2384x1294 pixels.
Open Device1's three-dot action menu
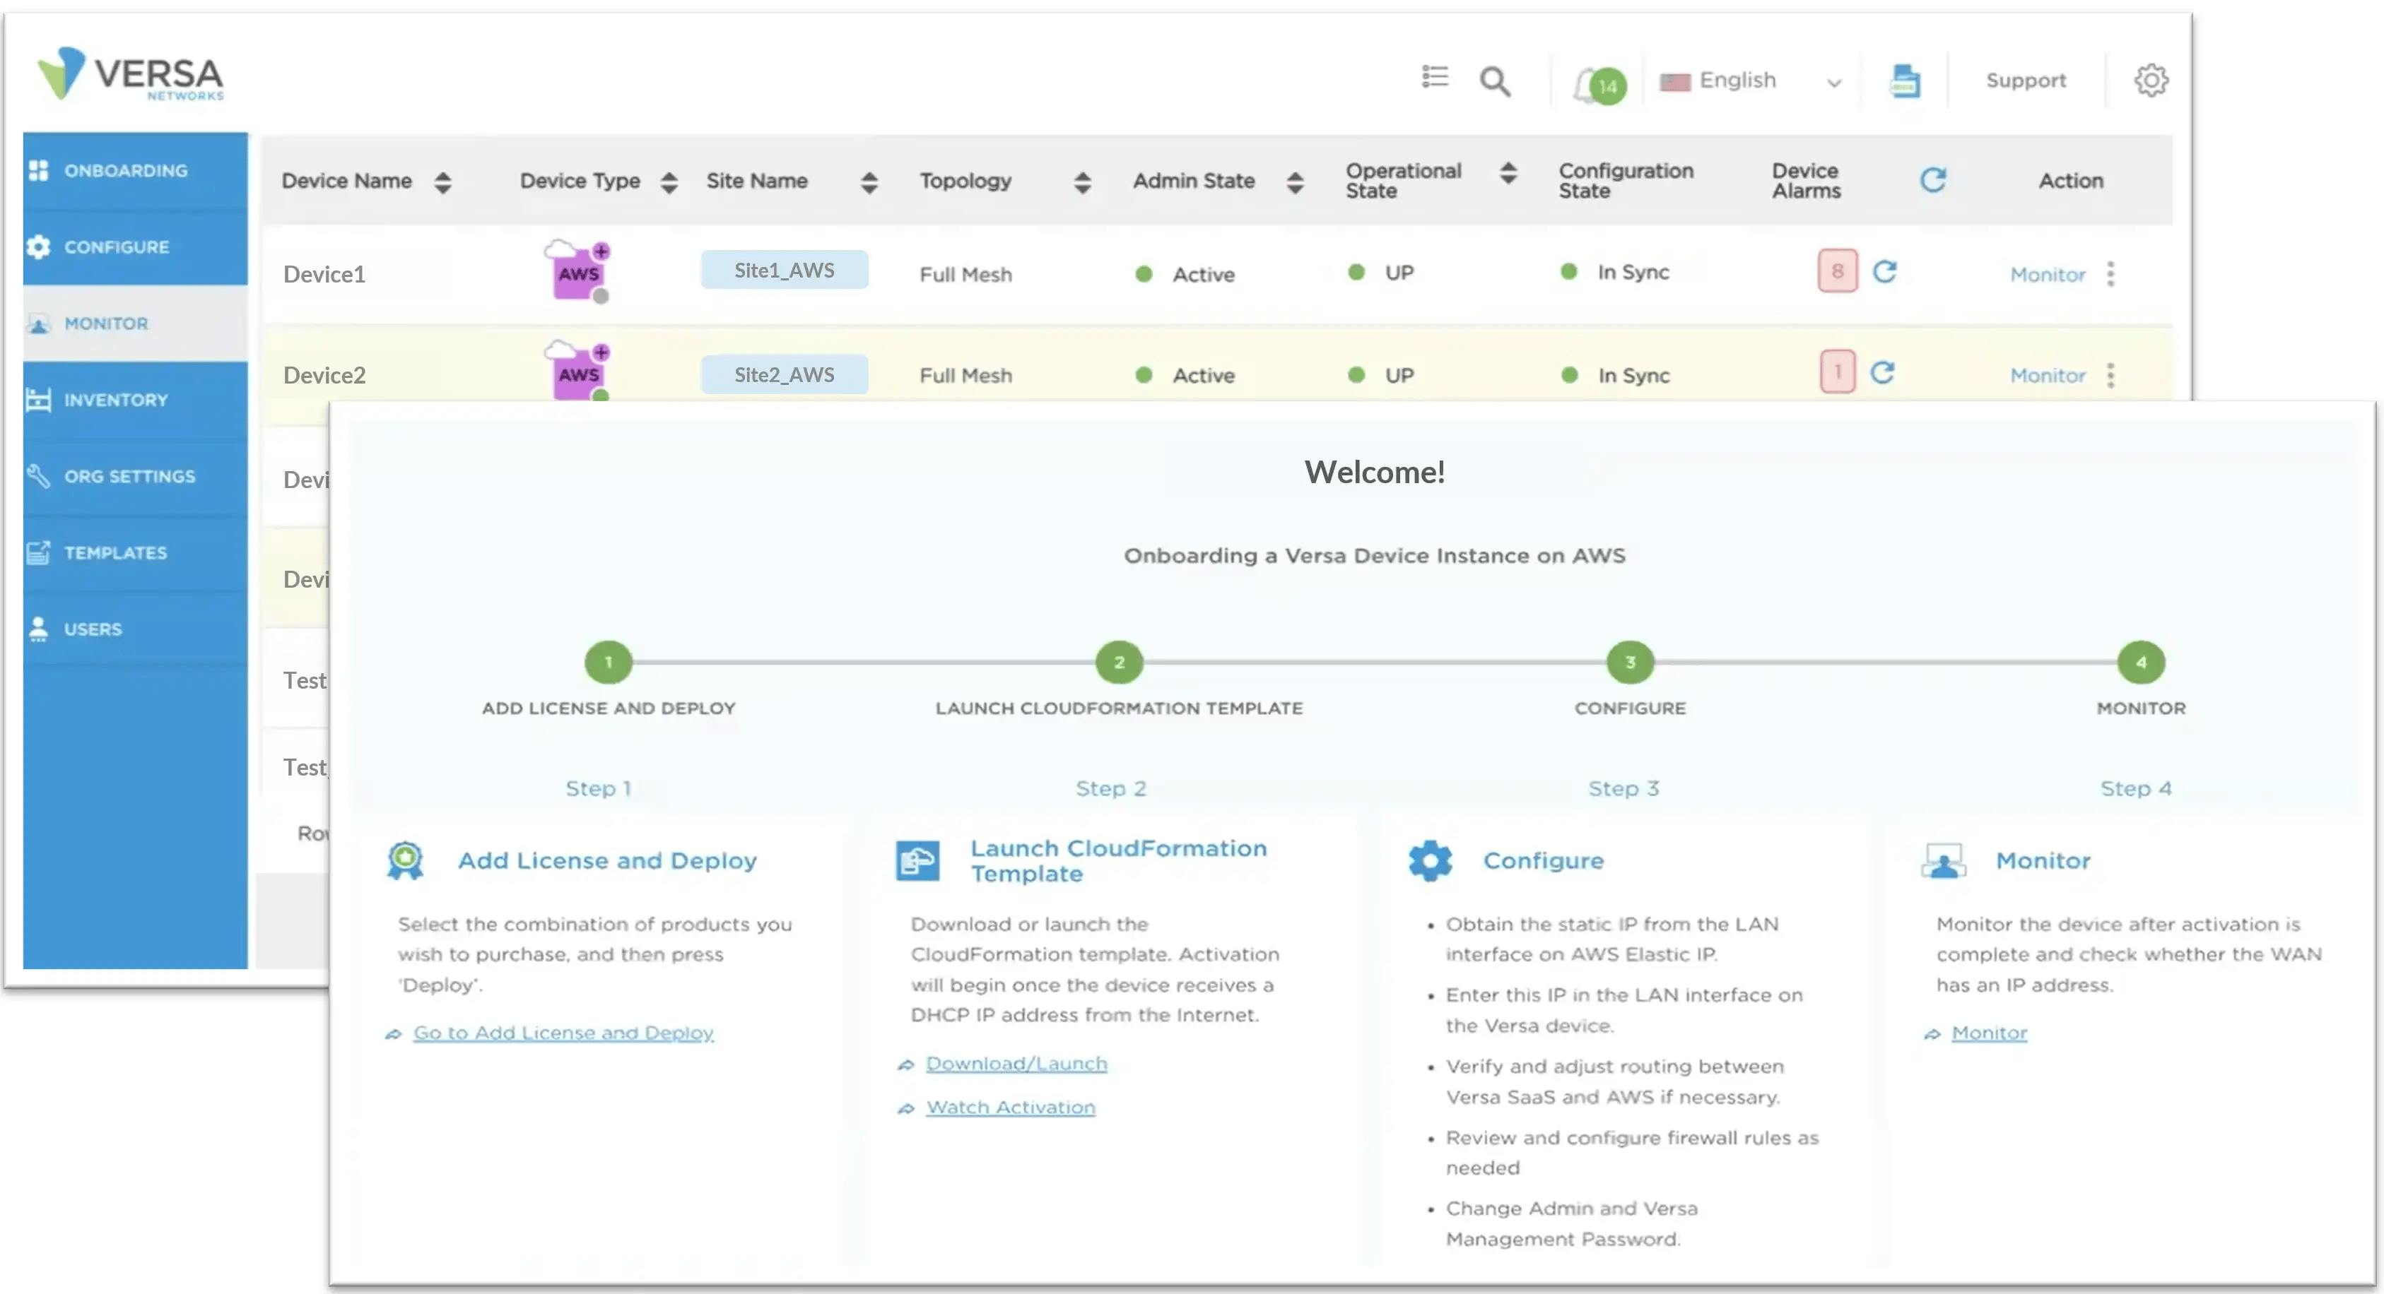click(x=2111, y=274)
